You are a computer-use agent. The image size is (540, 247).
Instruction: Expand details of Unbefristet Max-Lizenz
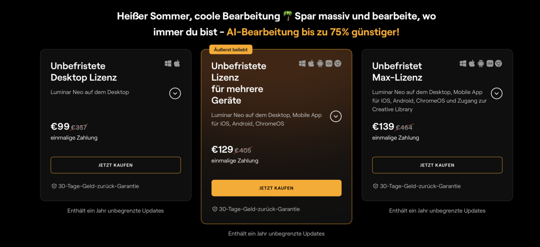point(496,93)
